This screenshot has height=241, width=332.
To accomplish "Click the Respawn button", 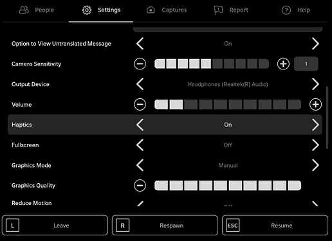I will tap(165, 226).
